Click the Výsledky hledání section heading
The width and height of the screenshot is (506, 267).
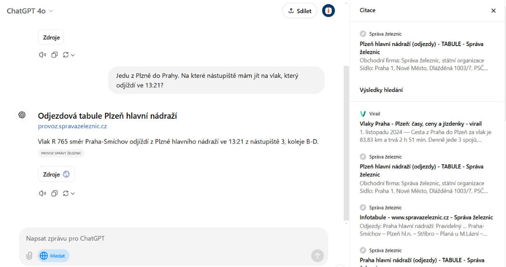(x=381, y=90)
